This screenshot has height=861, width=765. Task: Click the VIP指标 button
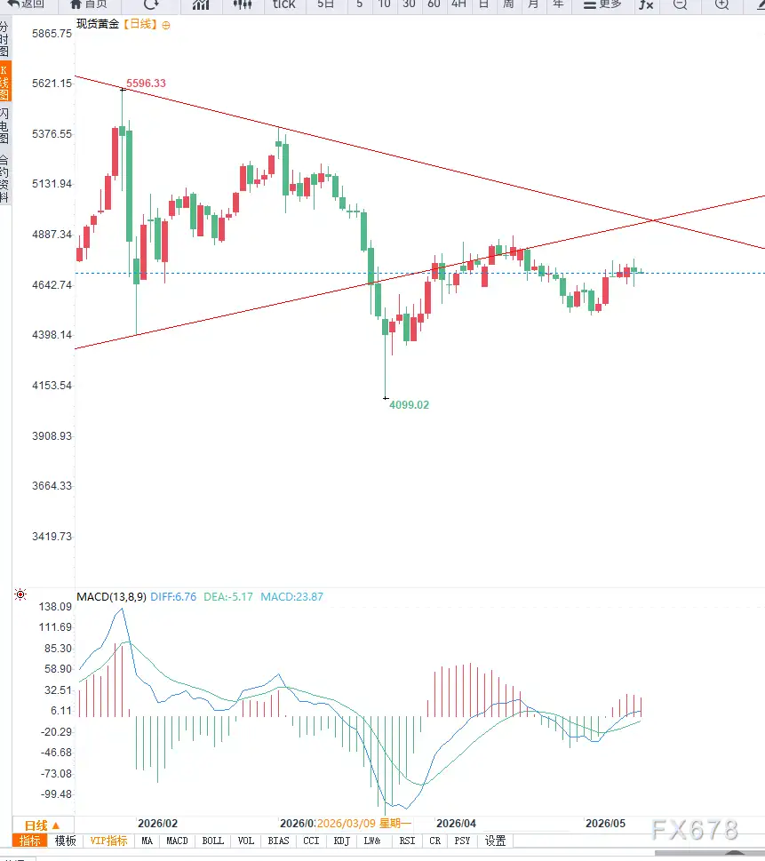click(108, 841)
